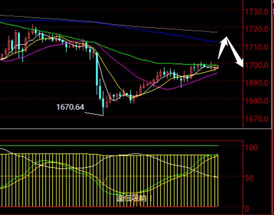Click the 1730.0 price axis label

point(257,11)
